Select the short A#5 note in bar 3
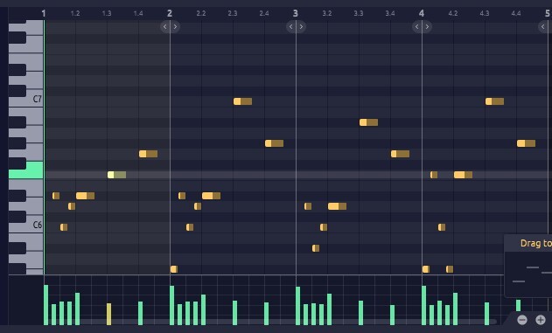The image size is (552, 333). click(x=316, y=248)
